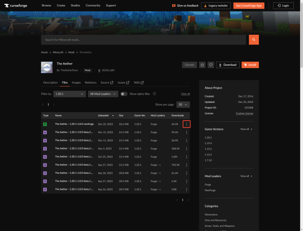Go to previous page arrow below table
Image resolution: width=303 pixels, height=231 pixels.
pyautogui.click(x=177, y=200)
